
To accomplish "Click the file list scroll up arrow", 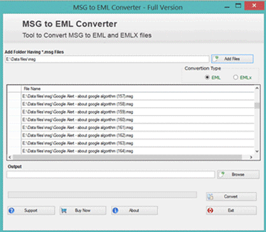I will point(257,88).
